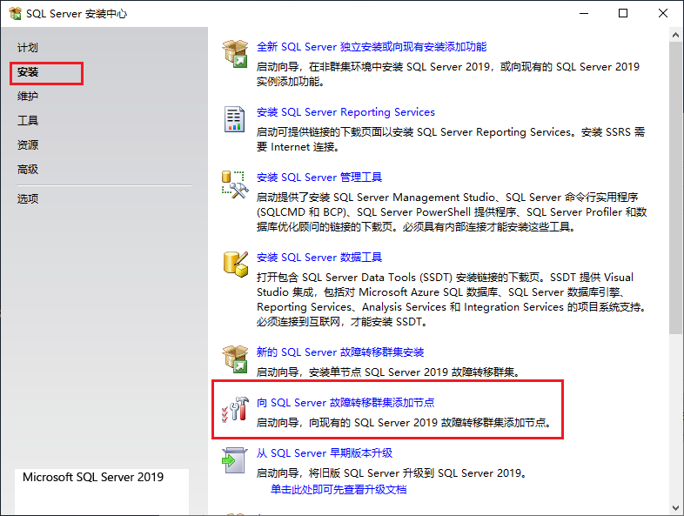This screenshot has width=684, height=516.
Task: Click 单击此处即可先查看升级文档 link
Action: click(339, 489)
